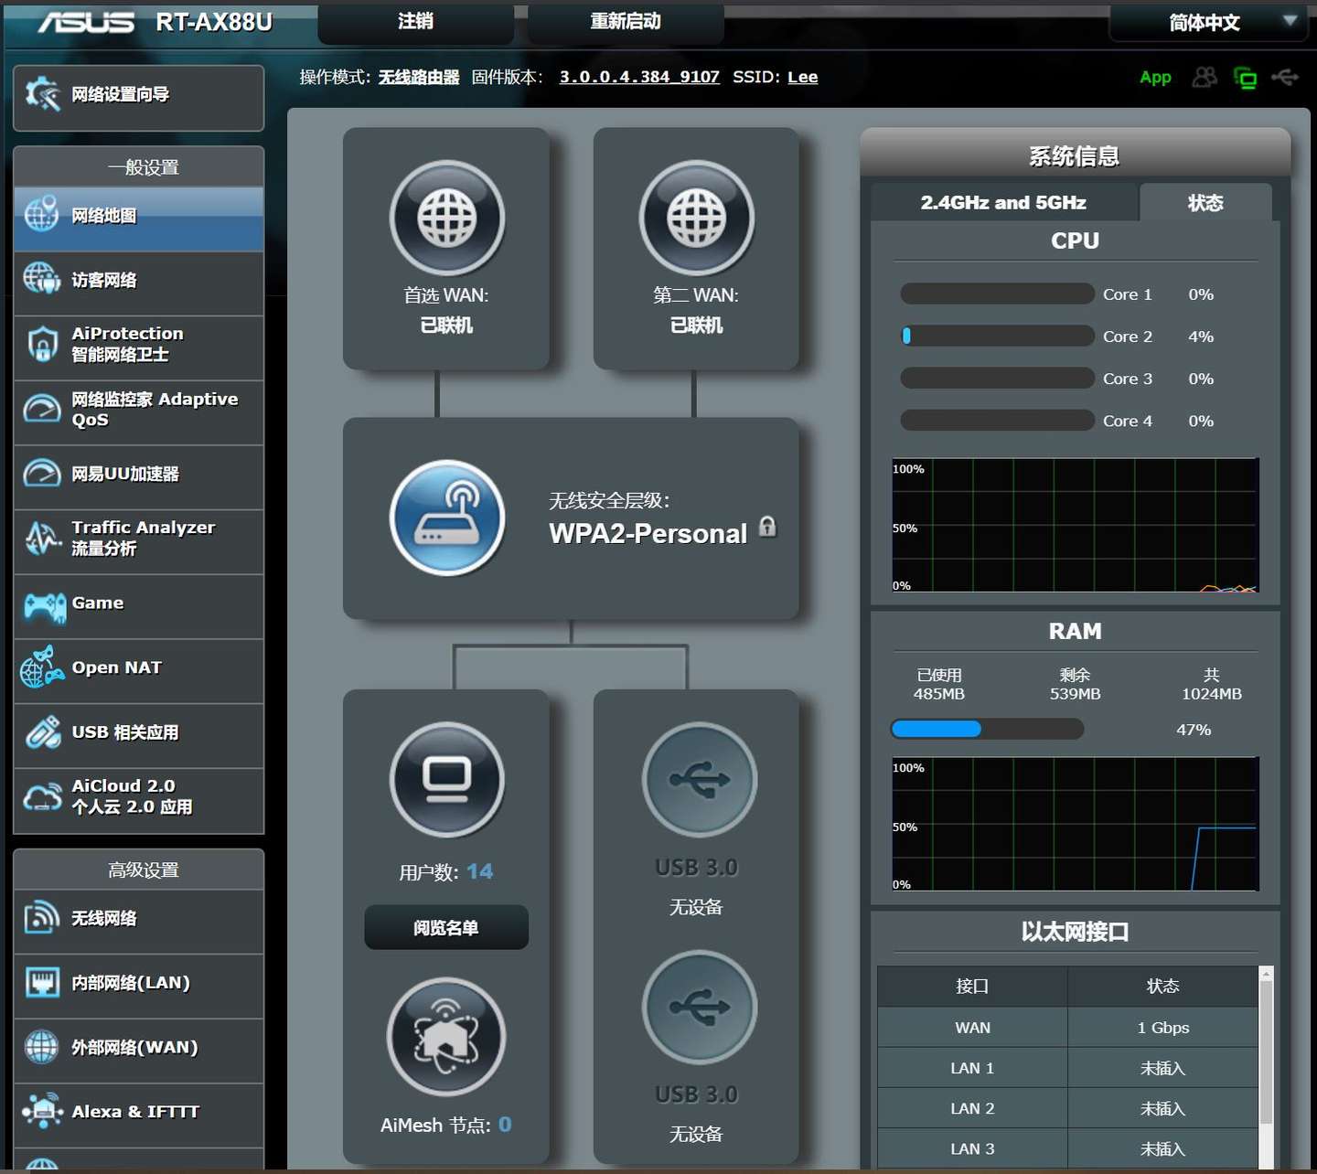The height and width of the screenshot is (1174, 1317).
Task: Select the wireless router icon
Action: click(447, 518)
